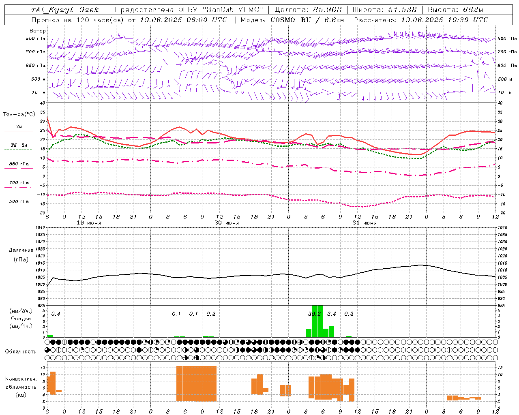This screenshot has width=519, height=415.
Task: Click the Высота: 682м elevation text
Action: pyautogui.click(x=455, y=10)
